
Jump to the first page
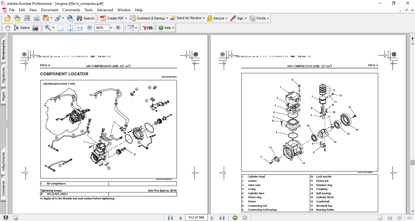pyautogui.click(x=170, y=218)
